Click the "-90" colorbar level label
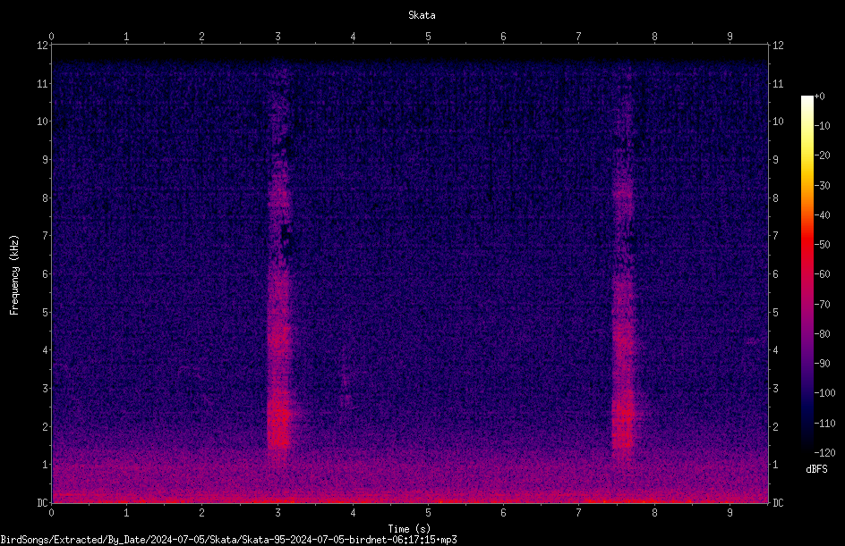The width and height of the screenshot is (845, 546). tap(823, 364)
